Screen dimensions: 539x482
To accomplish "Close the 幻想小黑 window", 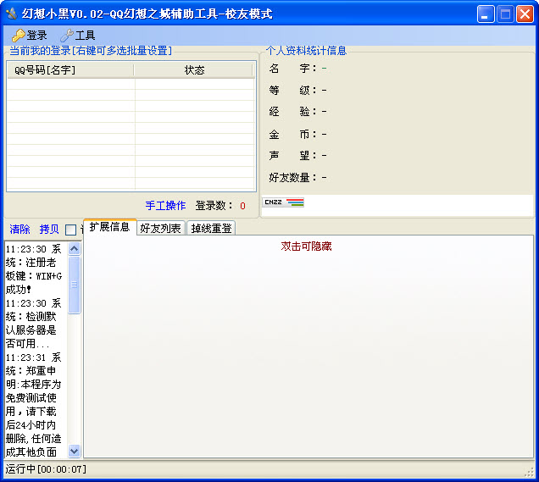I will point(525,14).
